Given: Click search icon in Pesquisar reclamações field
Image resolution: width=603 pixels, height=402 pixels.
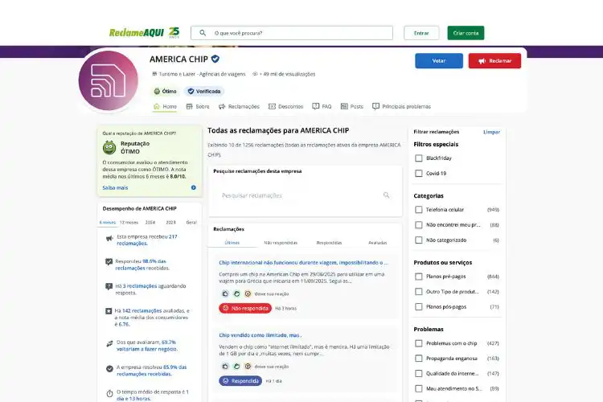Looking at the screenshot, I should (387, 195).
